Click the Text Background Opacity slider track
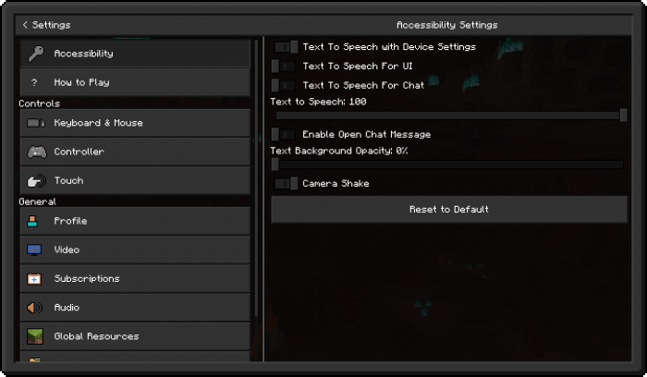Screen dimensions: 647x377 coord(449,164)
